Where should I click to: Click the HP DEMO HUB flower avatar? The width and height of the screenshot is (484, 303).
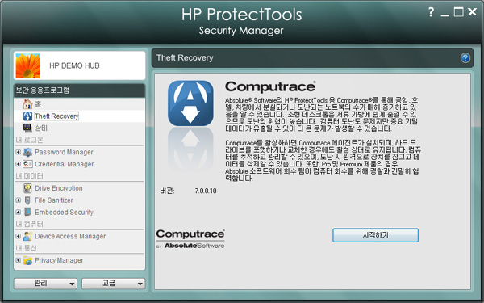(x=27, y=65)
